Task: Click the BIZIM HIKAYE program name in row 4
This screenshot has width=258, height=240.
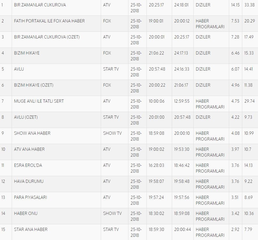Action: pyautogui.click(x=27, y=53)
